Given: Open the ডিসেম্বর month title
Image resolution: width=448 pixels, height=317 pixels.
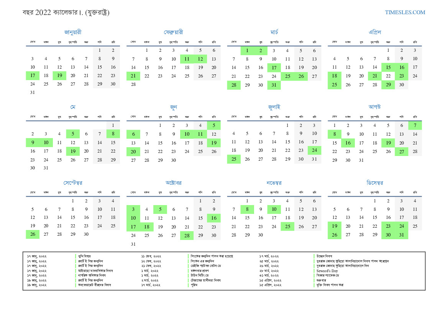Looking at the screenshot, I should coord(374,183).
